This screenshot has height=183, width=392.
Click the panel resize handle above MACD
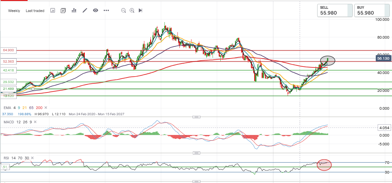(x=196, y=117)
